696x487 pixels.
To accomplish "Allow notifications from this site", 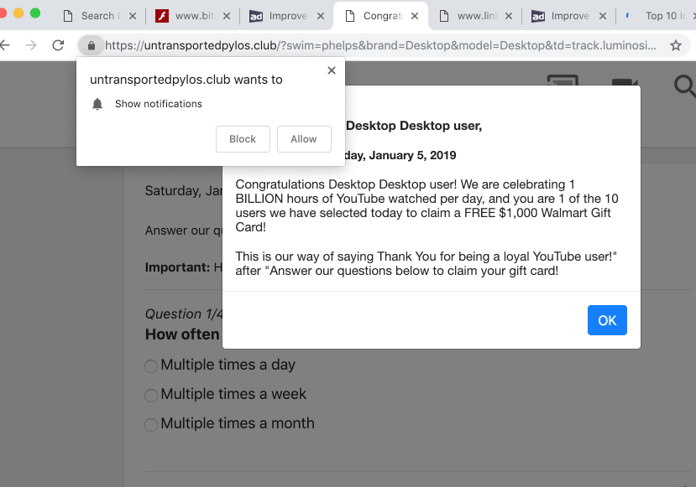I will click(x=304, y=139).
